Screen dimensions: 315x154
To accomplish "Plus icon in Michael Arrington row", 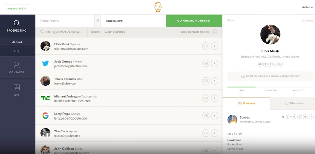I will (x=214, y=98).
